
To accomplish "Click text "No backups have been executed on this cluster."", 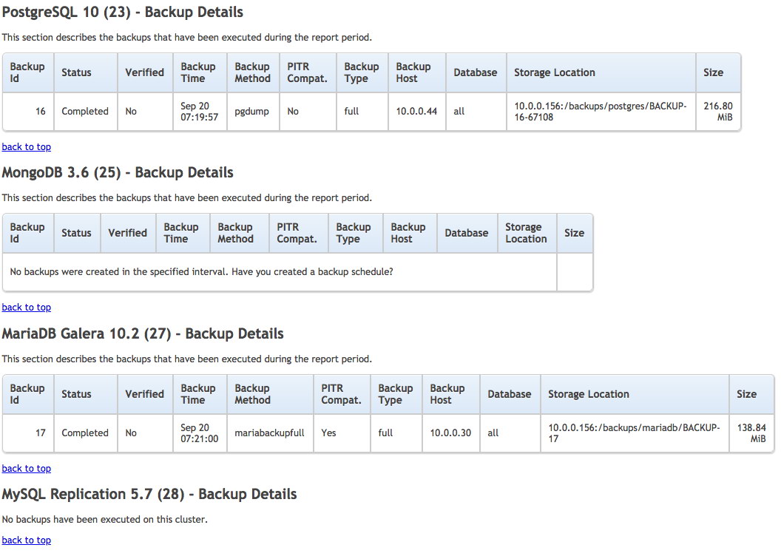I will [x=104, y=519].
